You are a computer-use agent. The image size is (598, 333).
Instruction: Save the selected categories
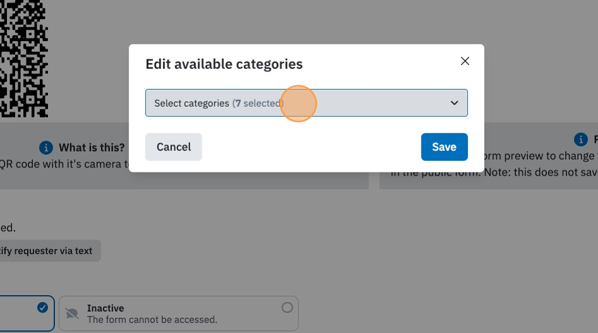pyautogui.click(x=444, y=147)
